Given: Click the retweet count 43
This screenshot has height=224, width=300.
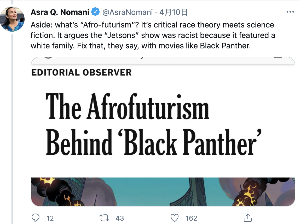Looking at the screenshot, I should point(119,218).
